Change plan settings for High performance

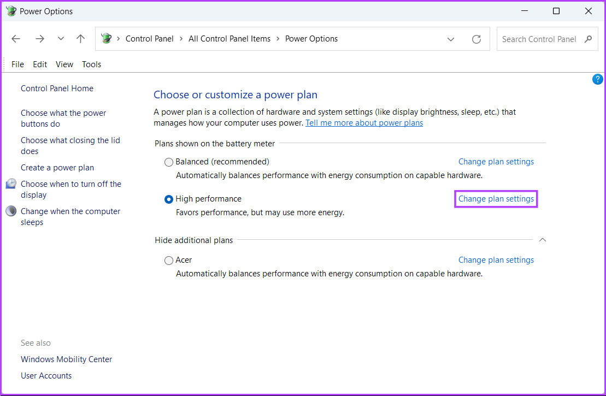click(496, 199)
